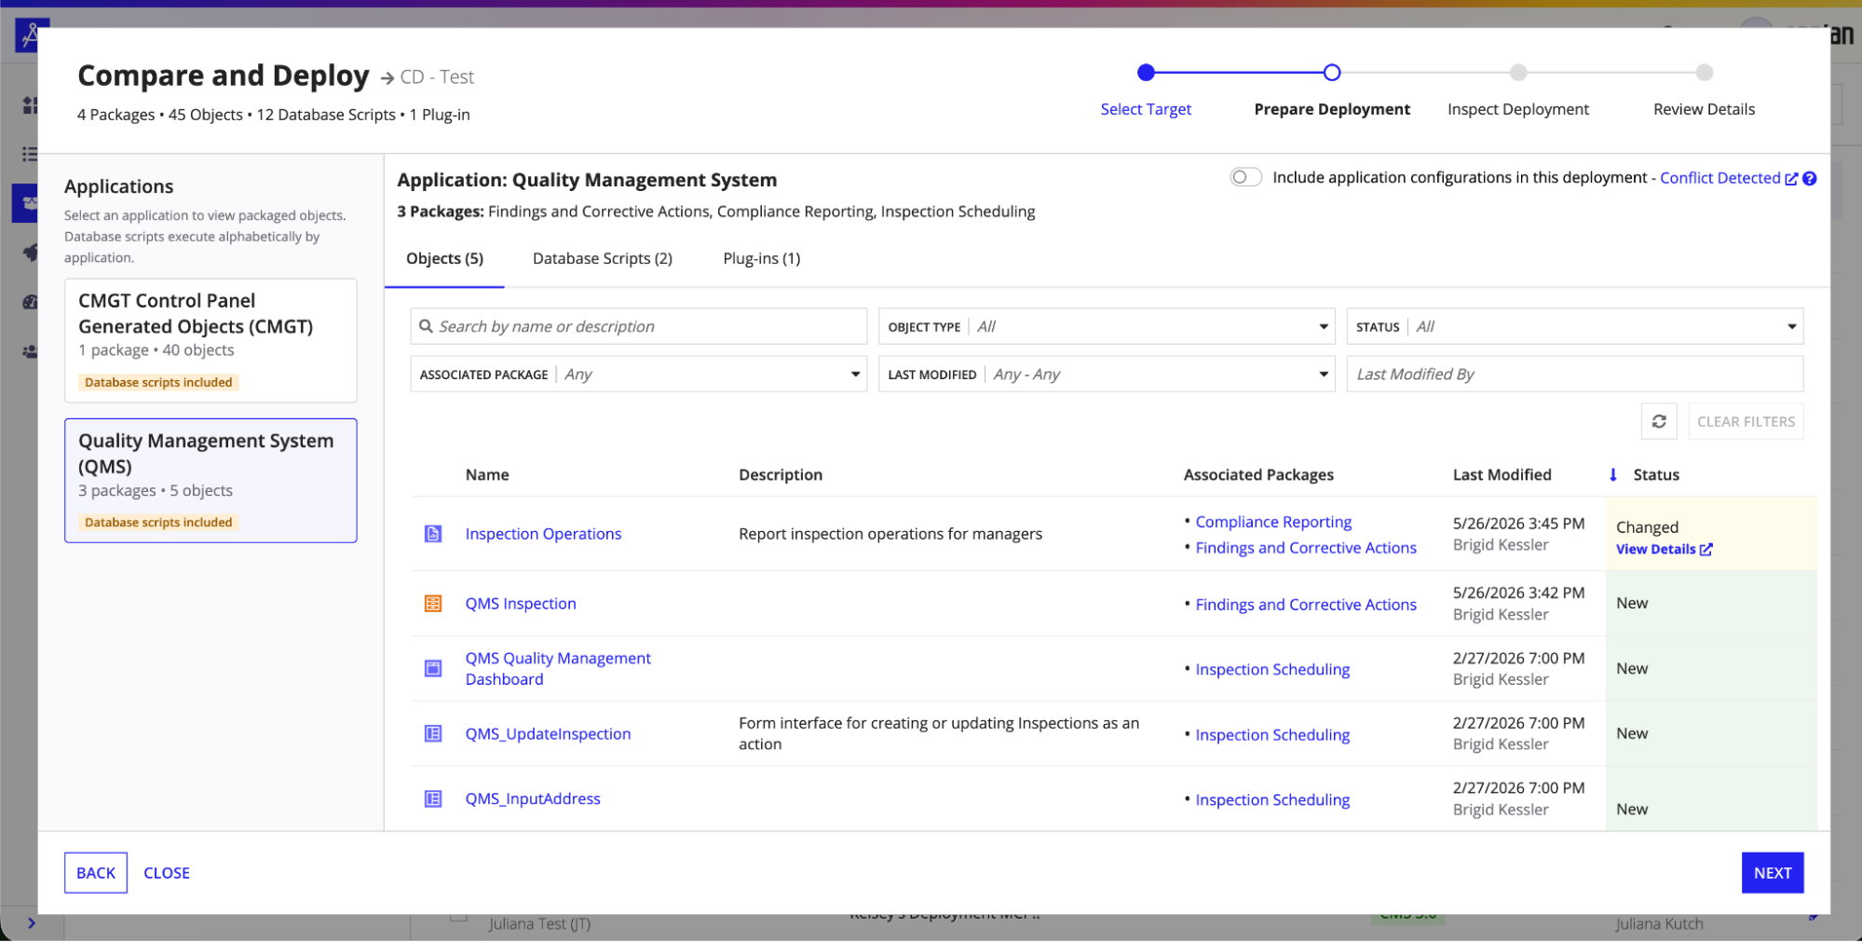The height and width of the screenshot is (942, 1862).
Task: Open Inspection Scheduling link in QMS_InputAddress row
Action: click(x=1272, y=799)
